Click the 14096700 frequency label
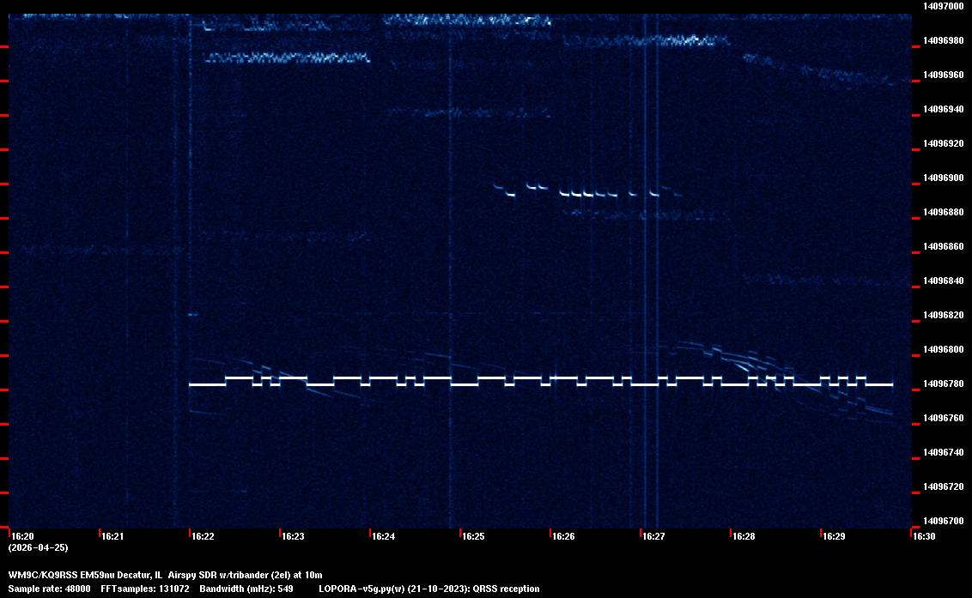This screenshot has width=972, height=598. tap(943, 521)
